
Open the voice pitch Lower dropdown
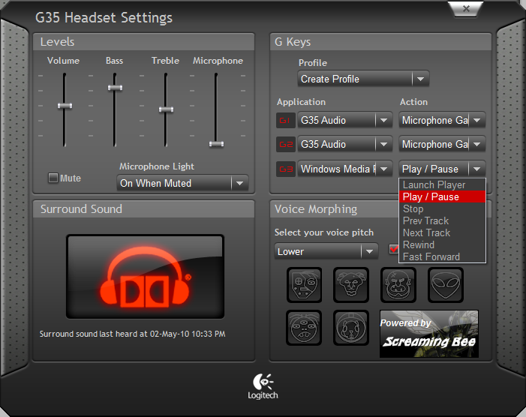(326, 251)
